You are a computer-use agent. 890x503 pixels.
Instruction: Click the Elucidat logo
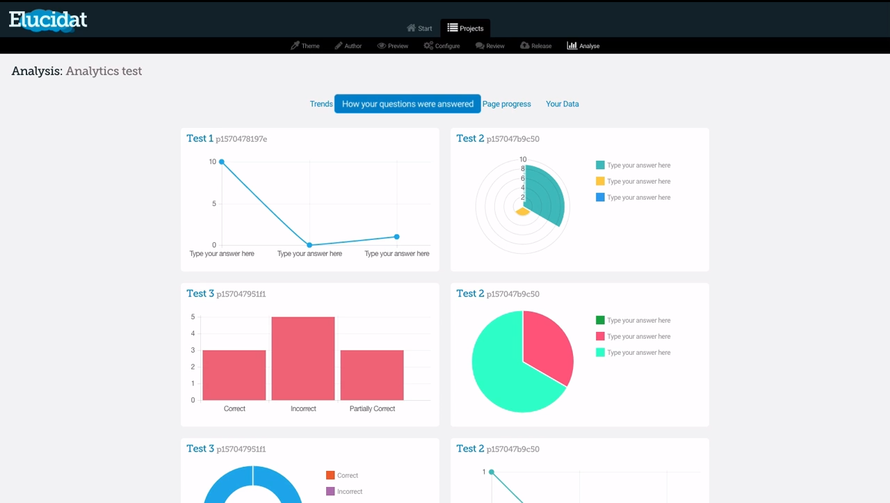point(48,20)
